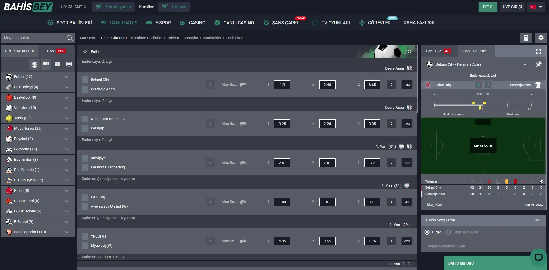The width and height of the screenshot is (549, 270).
Task: Click the match timeline progress bar
Action: pyautogui.click(x=483, y=105)
